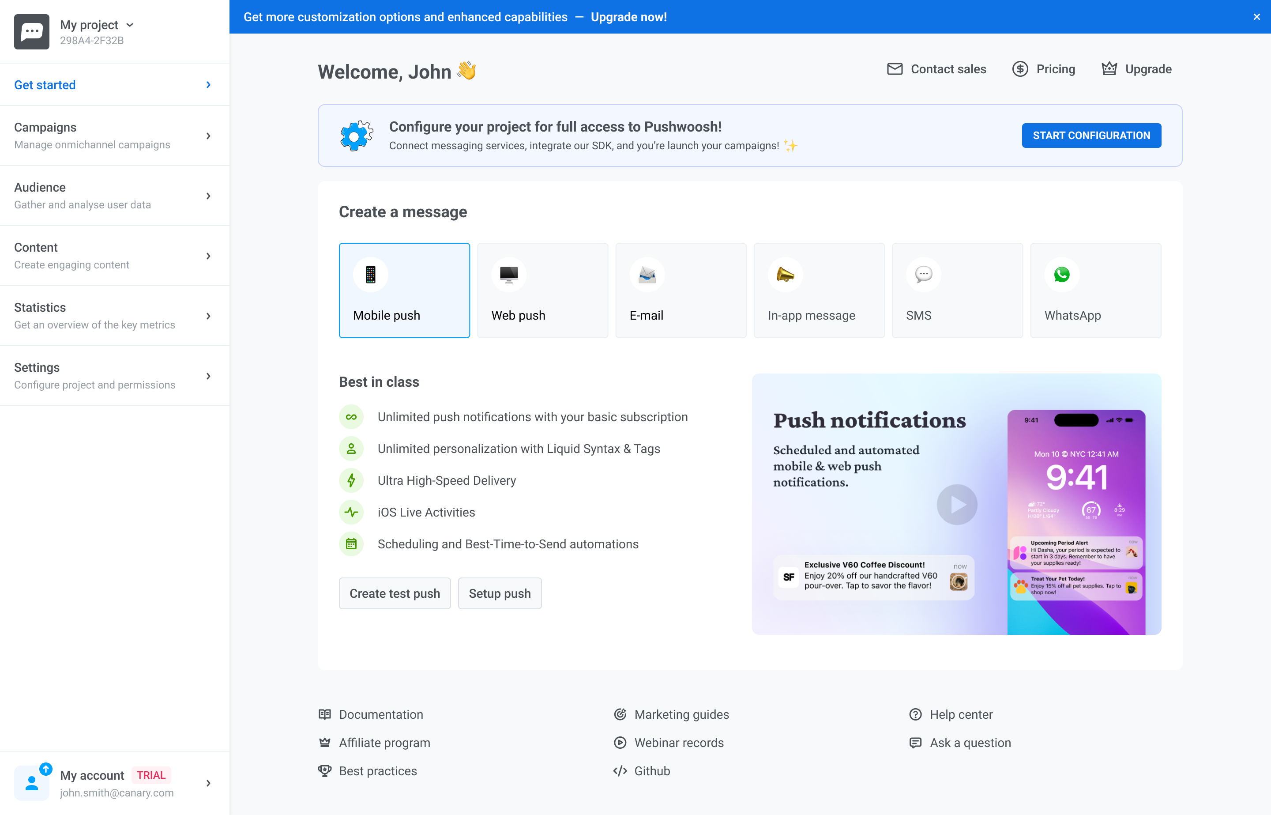Click the project chat bubble logo icon
Screen dimensions: 1271x815
pyautogui.click(x=32, y=32)
